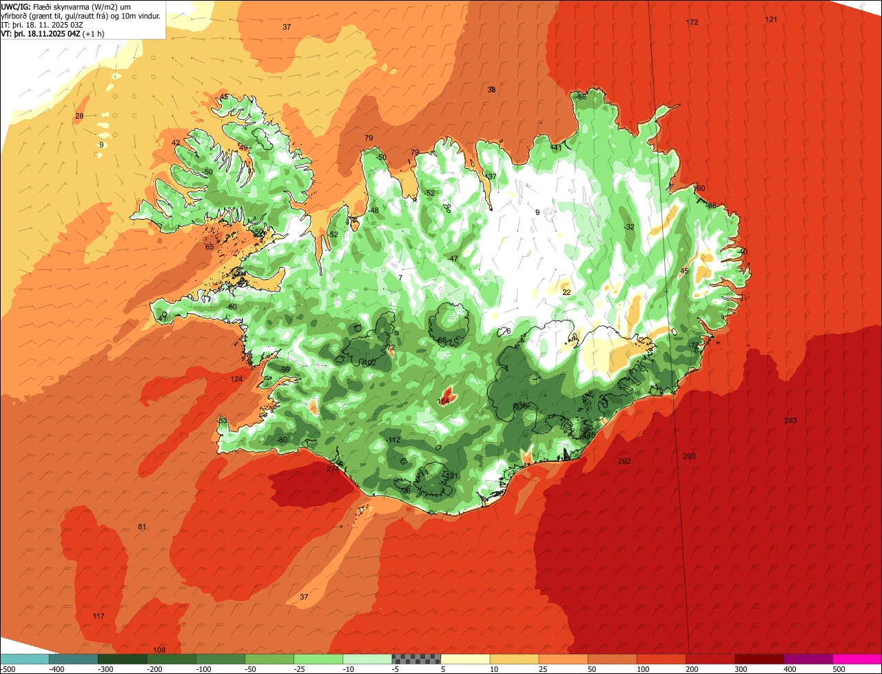The width and height of the screenshot is (882, 674).
Task: Click the magenta 500 legend swatch
Action: pos(857,659)
